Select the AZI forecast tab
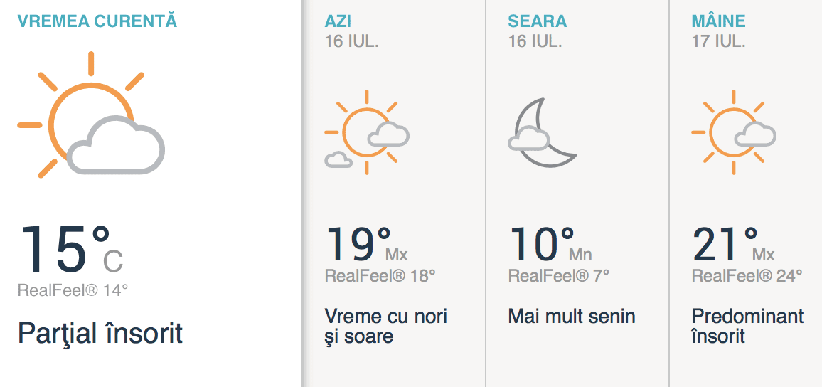 [338, 21]
